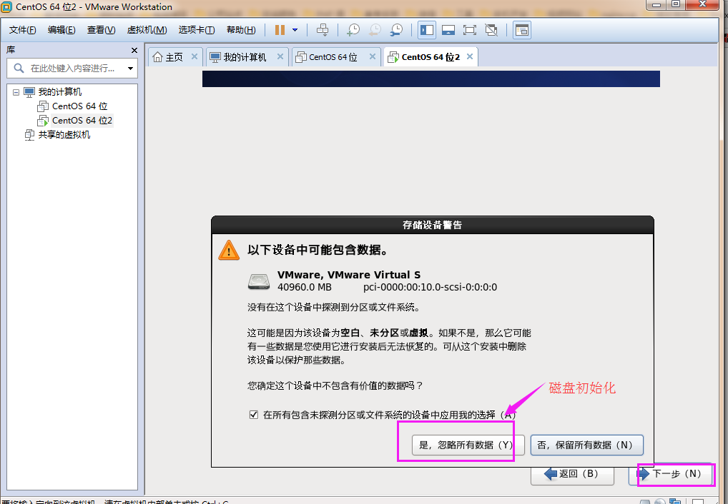Click the VMware Workstation title bar app icon

pos(6,7)
